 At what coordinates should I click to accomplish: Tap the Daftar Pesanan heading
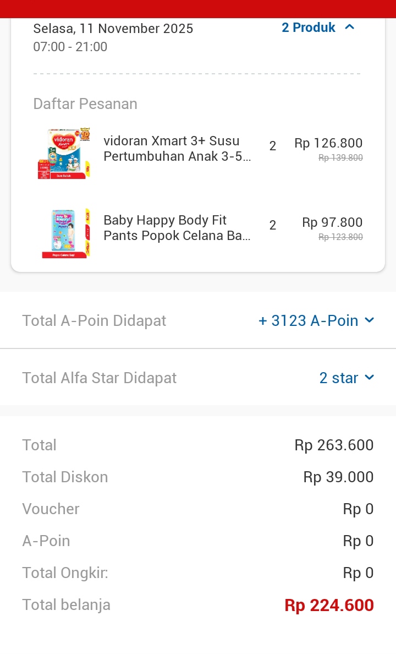(85, 104)
